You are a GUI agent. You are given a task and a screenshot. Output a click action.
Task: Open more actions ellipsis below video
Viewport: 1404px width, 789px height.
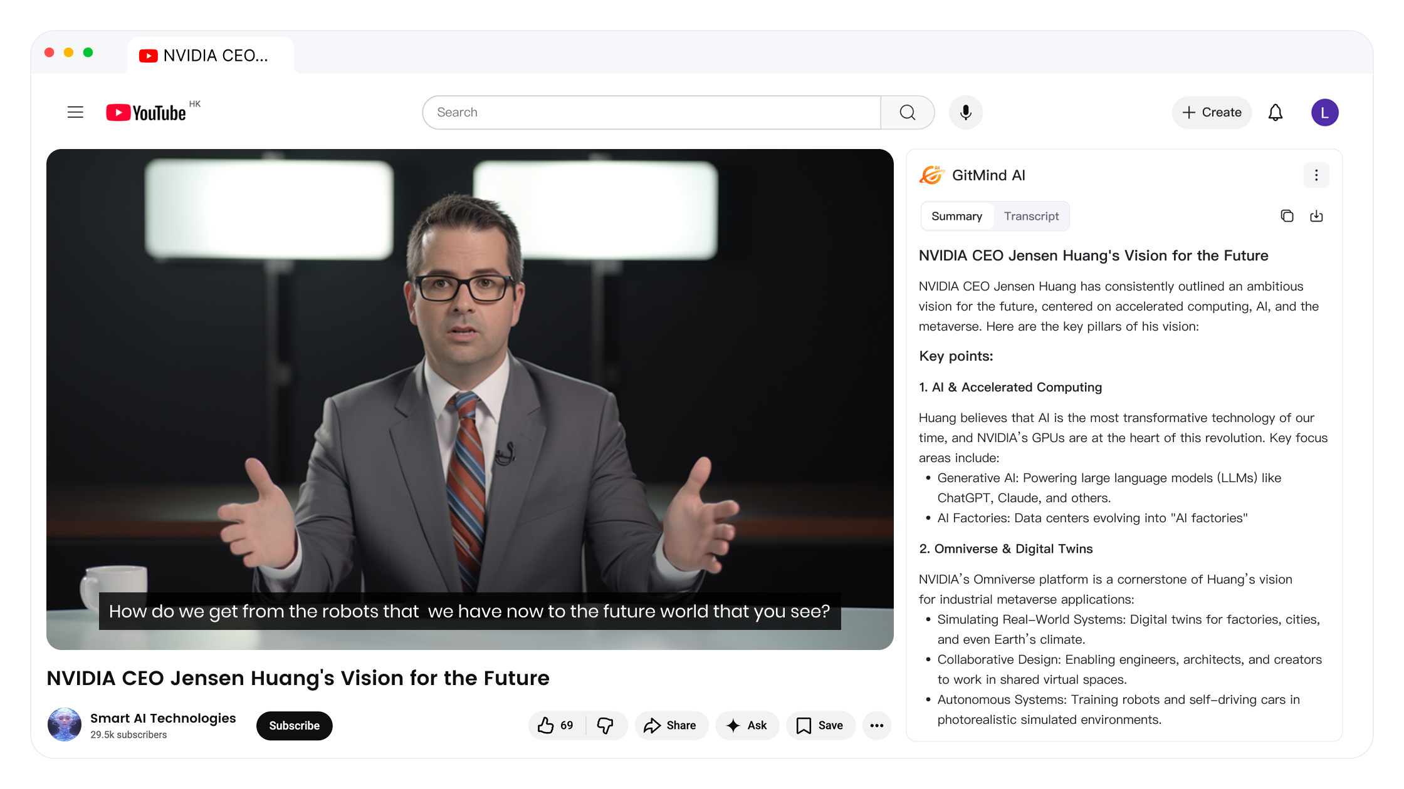click(876, 725)
